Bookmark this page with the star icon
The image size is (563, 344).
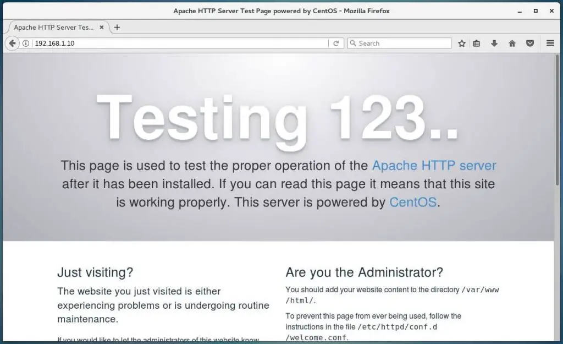[x=462, y=43]
